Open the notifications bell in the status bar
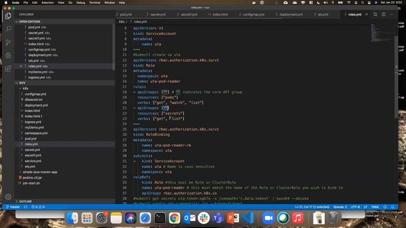 coord(393,207)
